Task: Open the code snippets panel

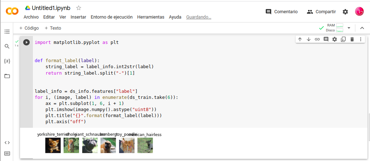Action: tap(7, 142)
